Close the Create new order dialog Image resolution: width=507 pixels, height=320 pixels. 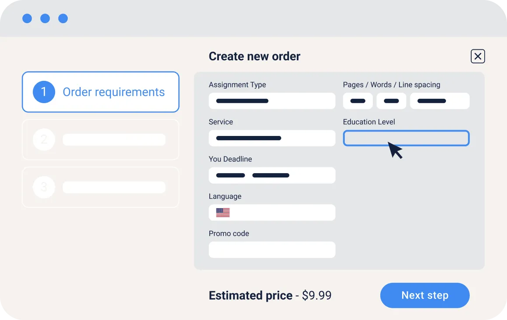(x=478, y=56)
